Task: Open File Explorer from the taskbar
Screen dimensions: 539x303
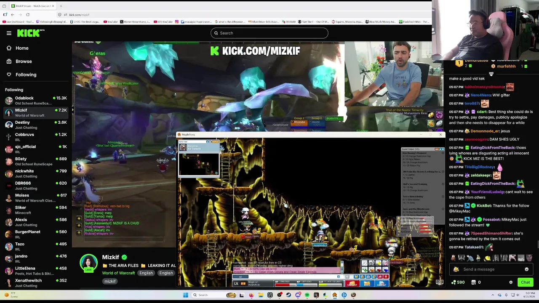Action: [x=261, y=295]
